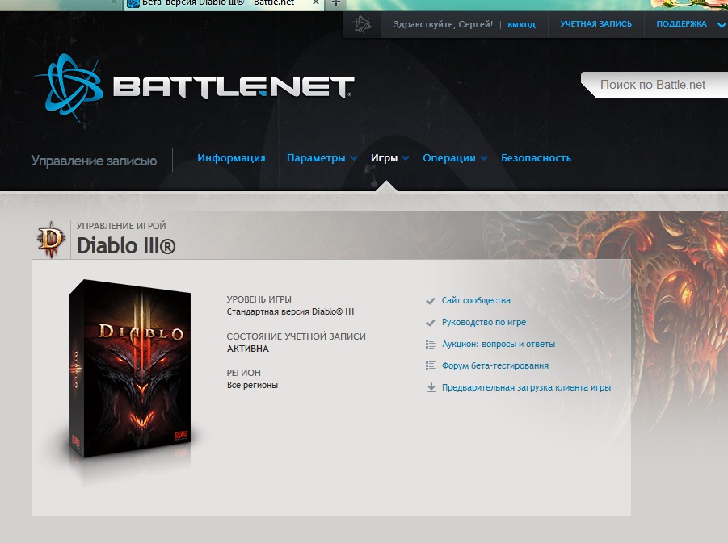Image resolution: width=728 pixels, height=543 pixels.
Task: Click the Blizzard services icon in the top bar
Action: (363, 24)
